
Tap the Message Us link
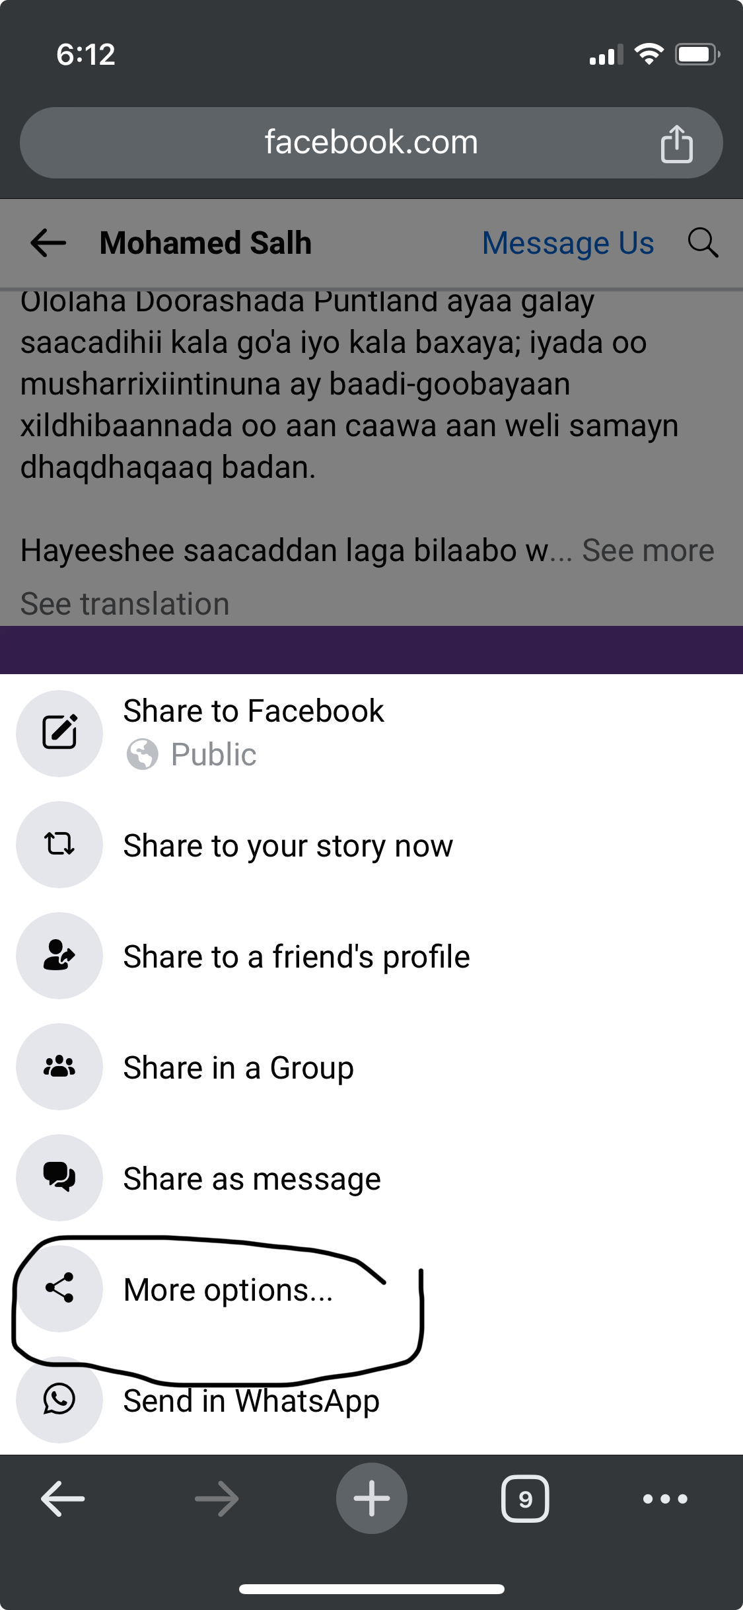coord(568,243)
